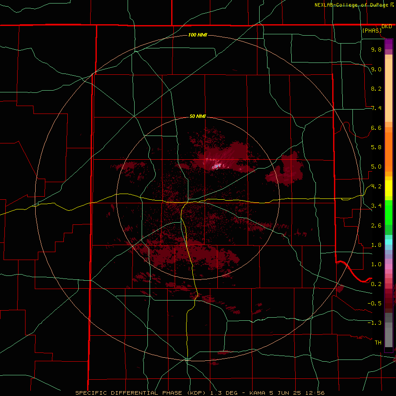Click the -0.5 color scale label
The height and width of the screenshot is (396, 396).
pos(374,303)
